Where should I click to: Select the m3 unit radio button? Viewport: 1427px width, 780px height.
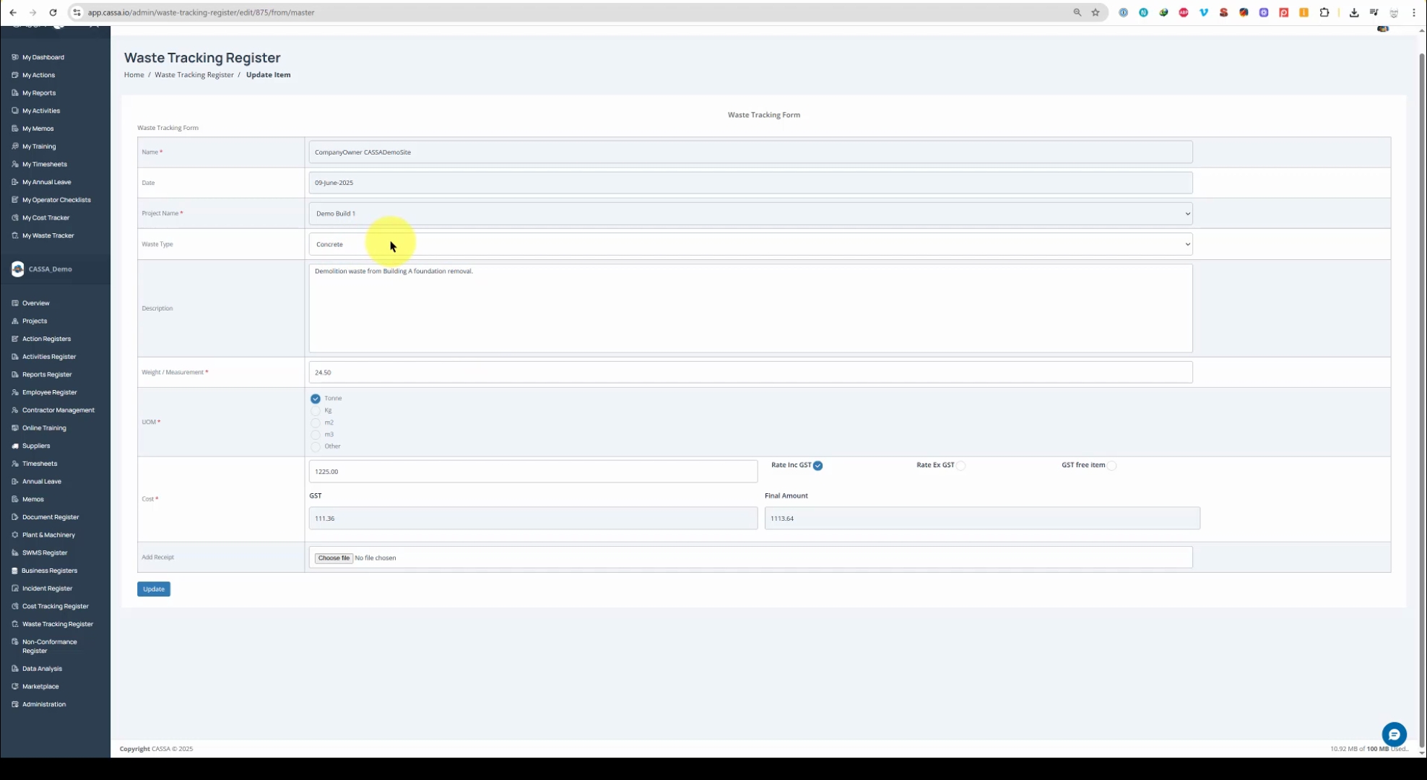coord(316,435)
